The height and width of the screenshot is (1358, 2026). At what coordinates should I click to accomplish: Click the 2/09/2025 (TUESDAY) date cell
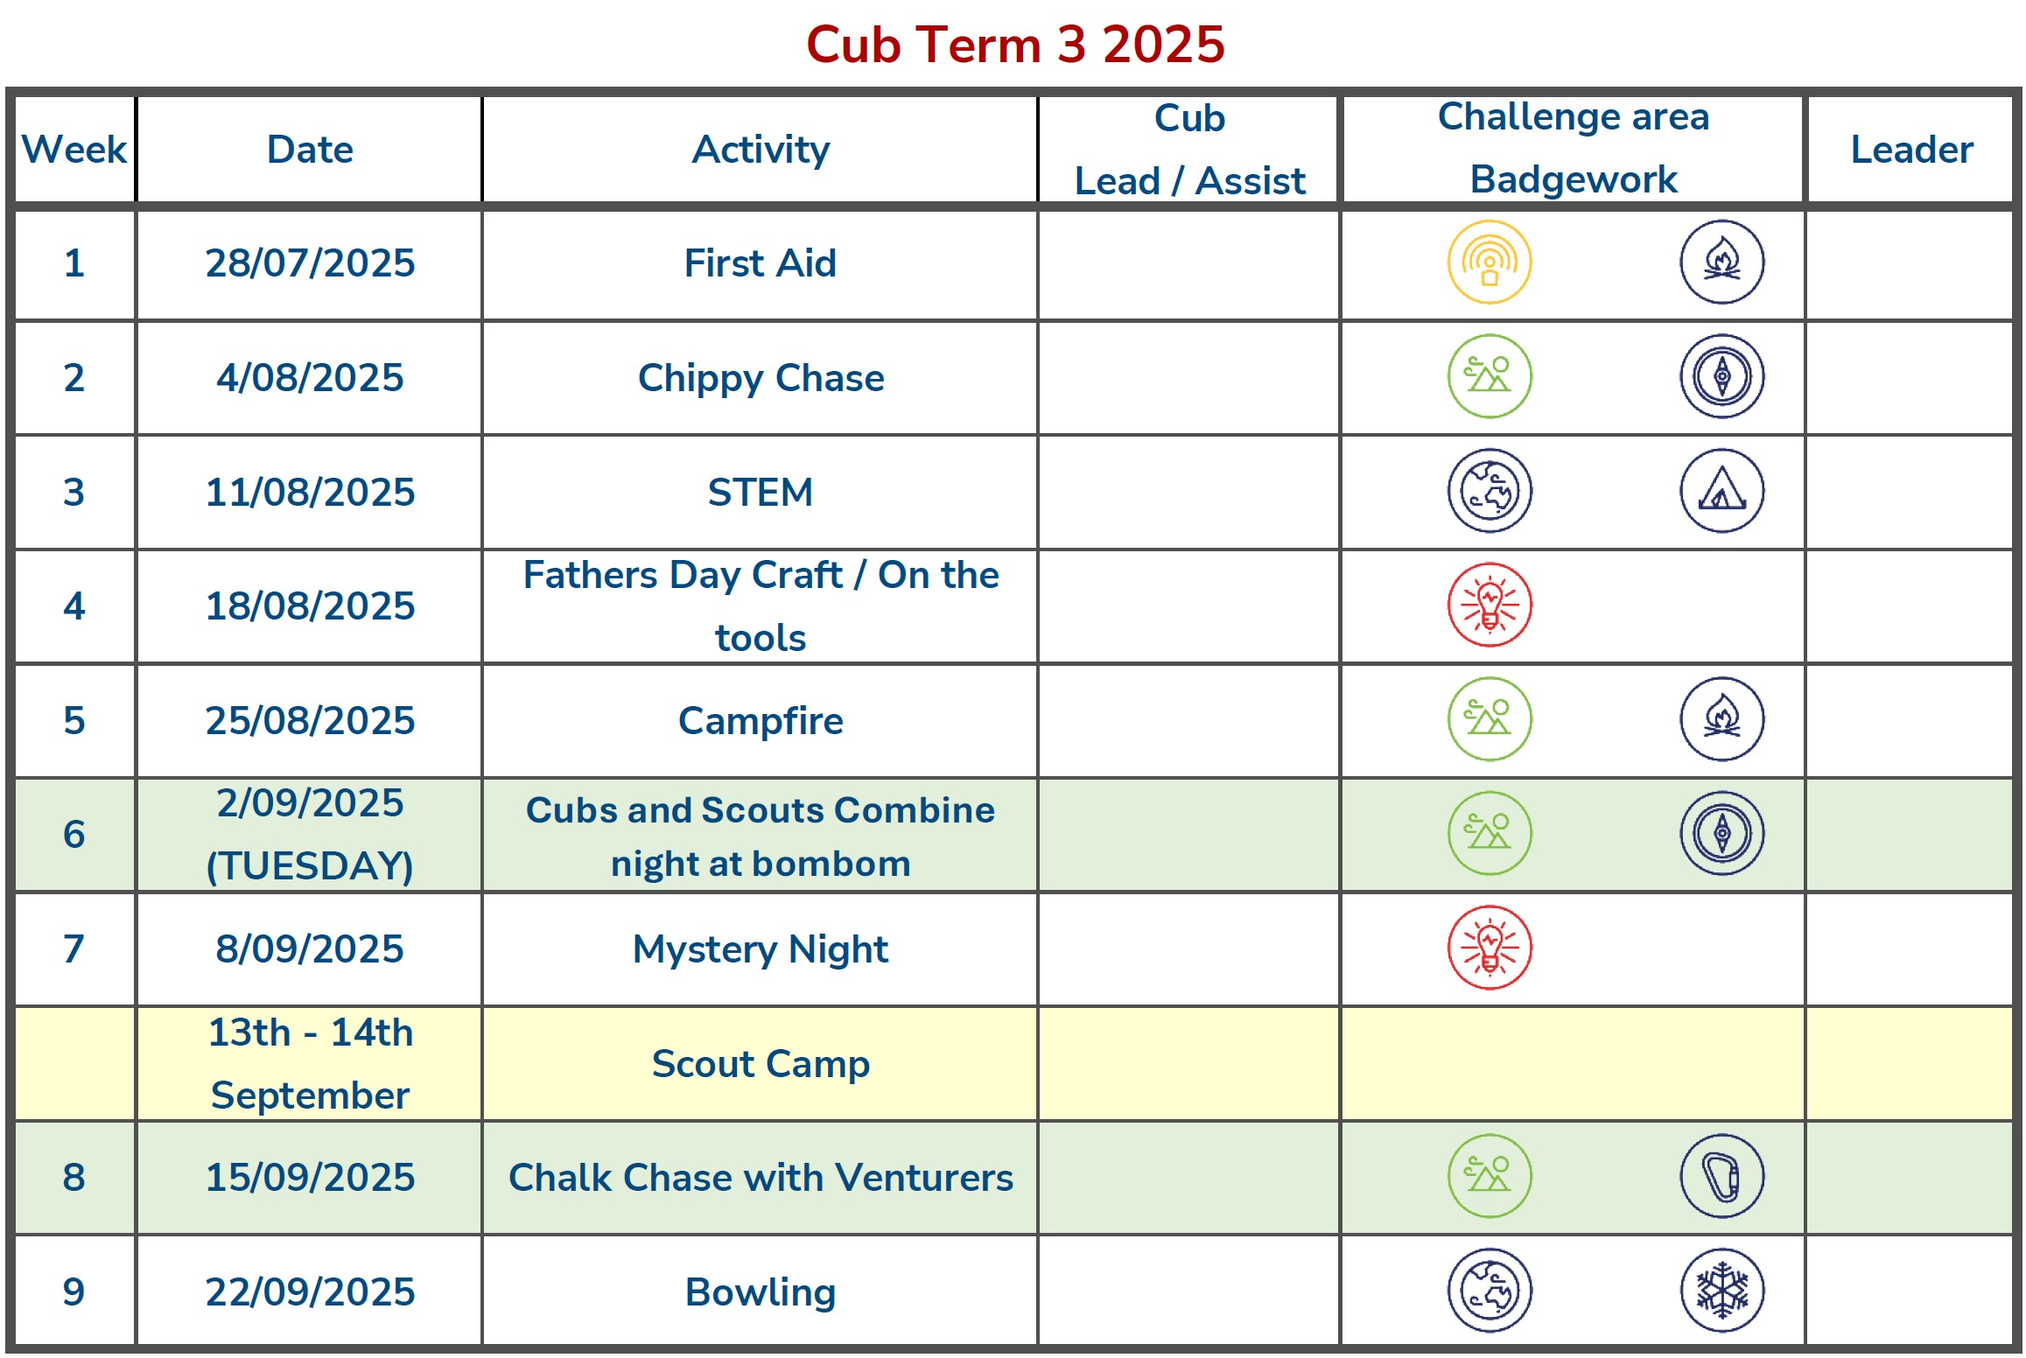(309, 835)
